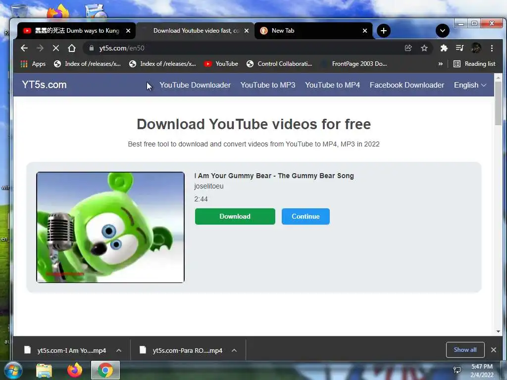This screenshot has height=380, width=507.
Task: Close the New Tab tab
Action: click(365, 31)
